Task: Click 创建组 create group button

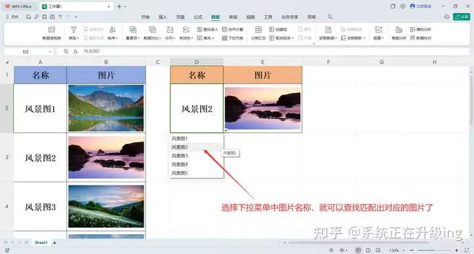Action: (x=278, y=30)
